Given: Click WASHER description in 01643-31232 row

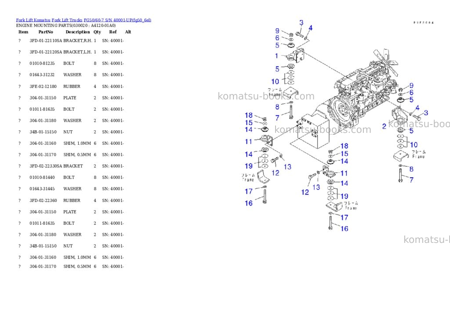Looking at the screenshot, I should [x=73, y=75].
